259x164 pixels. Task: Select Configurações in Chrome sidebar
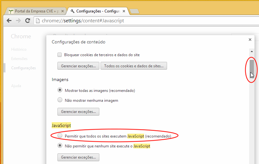tap(23, 68)
